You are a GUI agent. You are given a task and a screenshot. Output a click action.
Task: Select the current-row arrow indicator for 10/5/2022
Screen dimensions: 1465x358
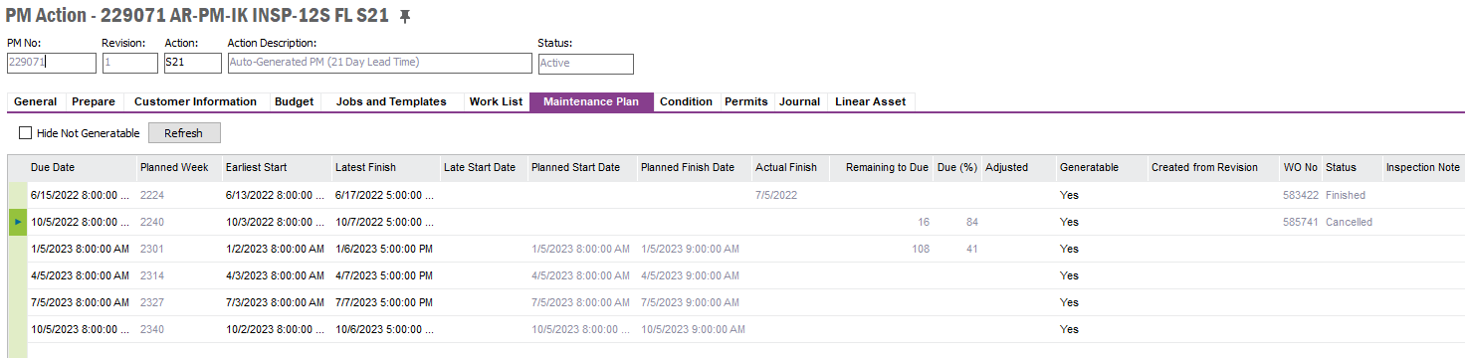(18, 222)
